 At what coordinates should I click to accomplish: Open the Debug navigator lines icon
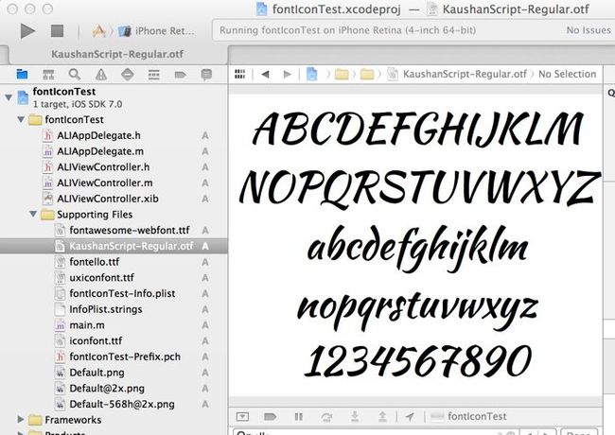pos(153,74)
